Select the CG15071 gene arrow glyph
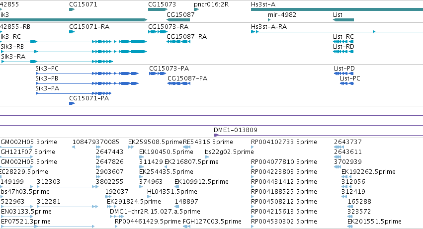The image size is (423, 229). pyautogui.click(x=72, y=9)
